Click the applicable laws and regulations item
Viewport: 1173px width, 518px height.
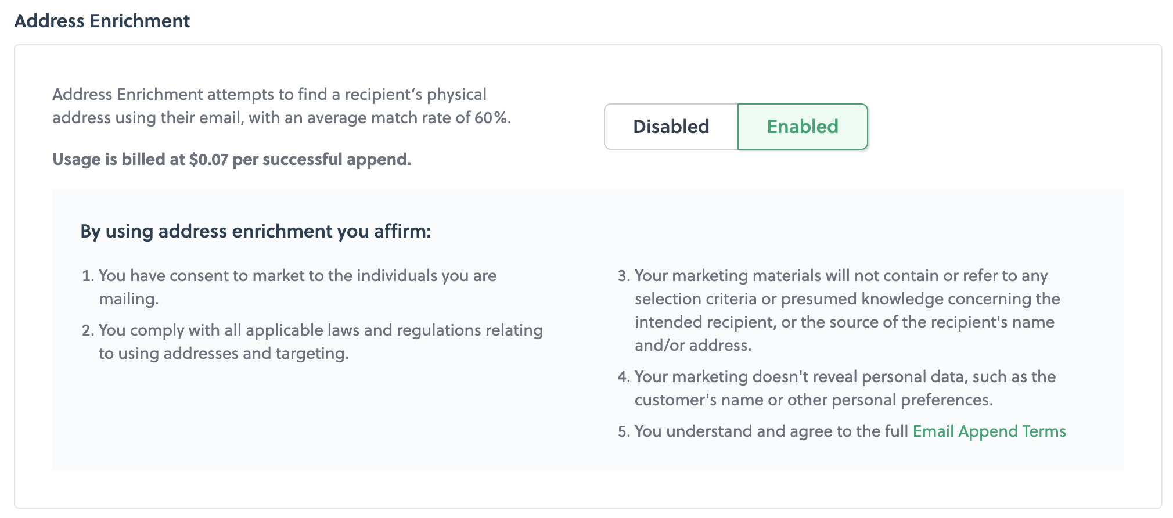pos(321,330)
